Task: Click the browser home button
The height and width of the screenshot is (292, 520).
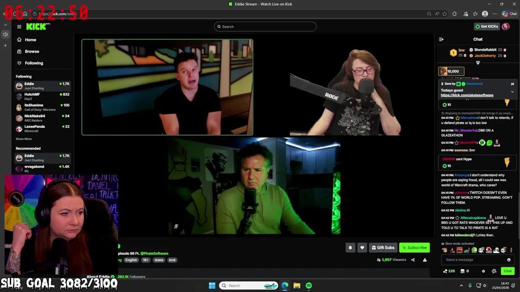Action: click(x=25, y=14)
